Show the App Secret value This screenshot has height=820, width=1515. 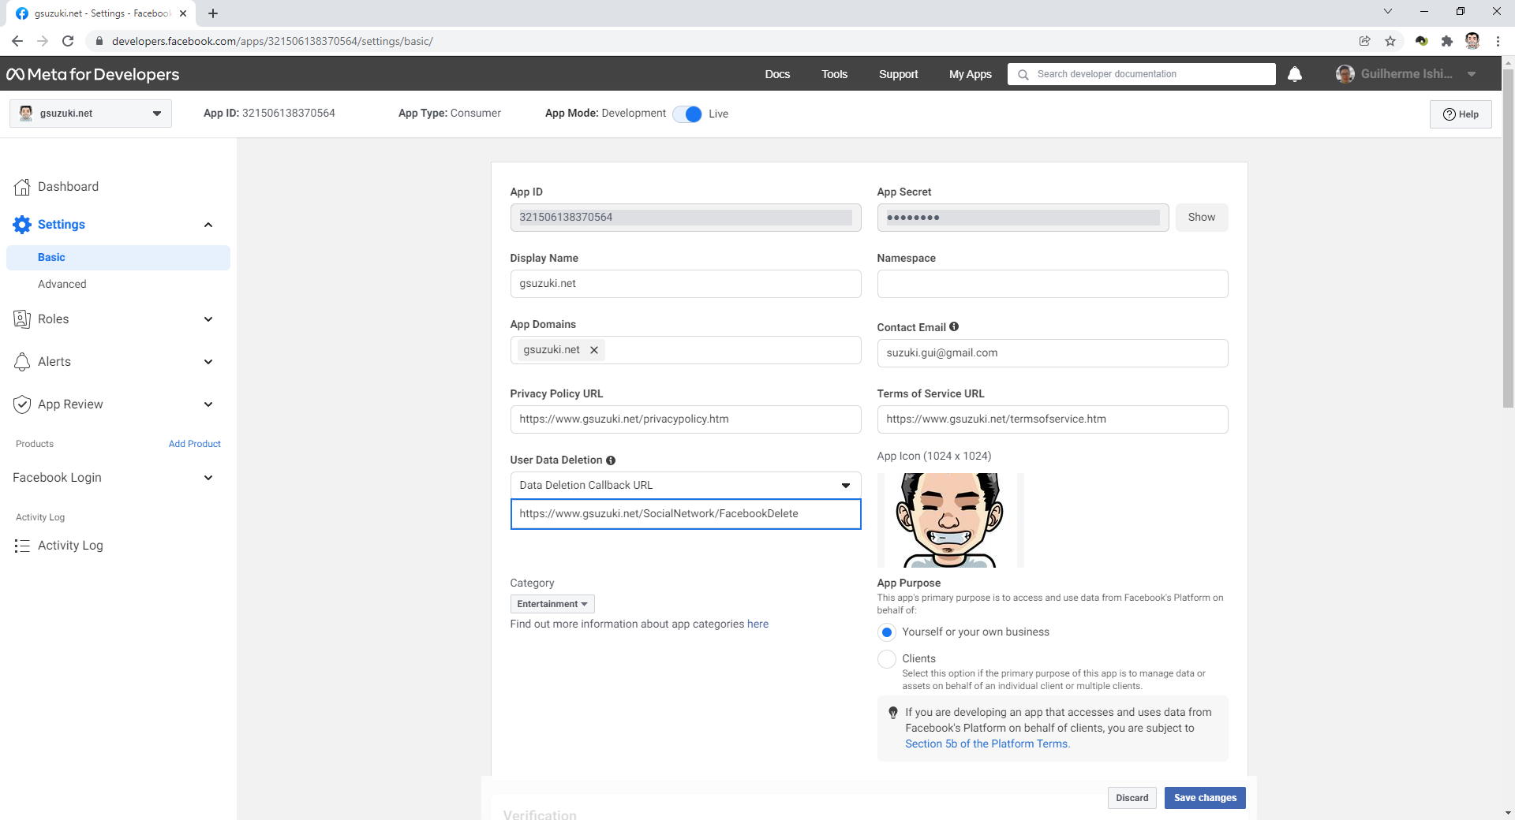(x=1201, y=218)
